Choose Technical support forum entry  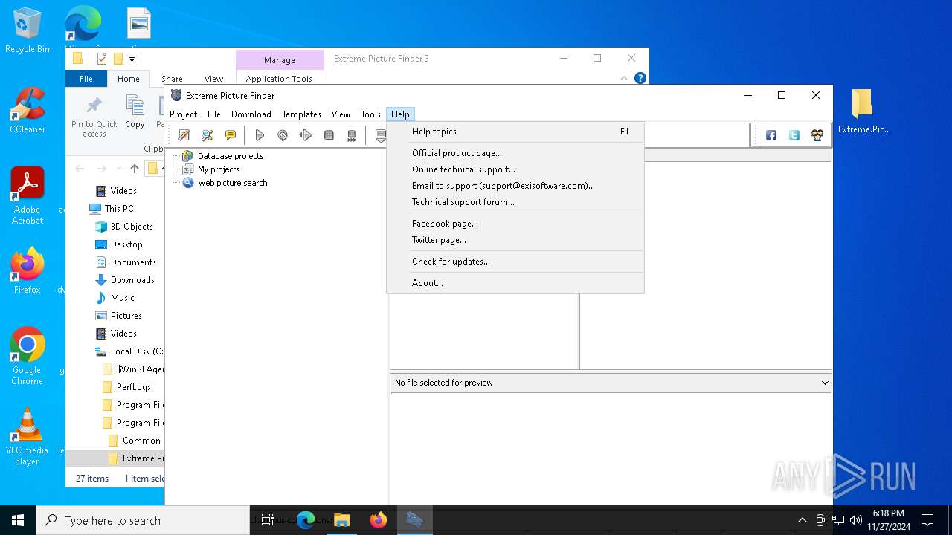point(515,202)
